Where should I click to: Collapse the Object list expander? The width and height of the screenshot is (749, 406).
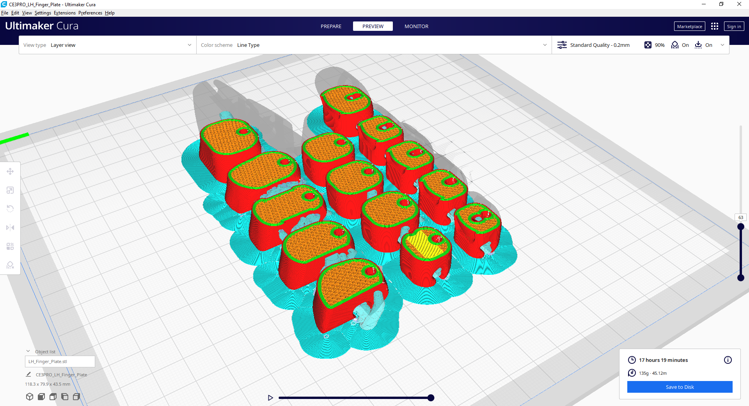[28, 351]
